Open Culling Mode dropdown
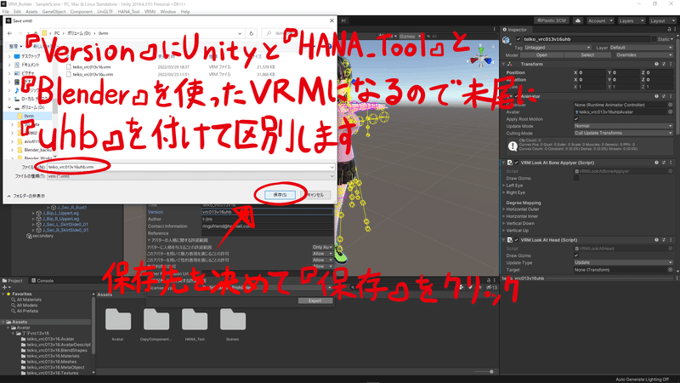 click(623, 133)
